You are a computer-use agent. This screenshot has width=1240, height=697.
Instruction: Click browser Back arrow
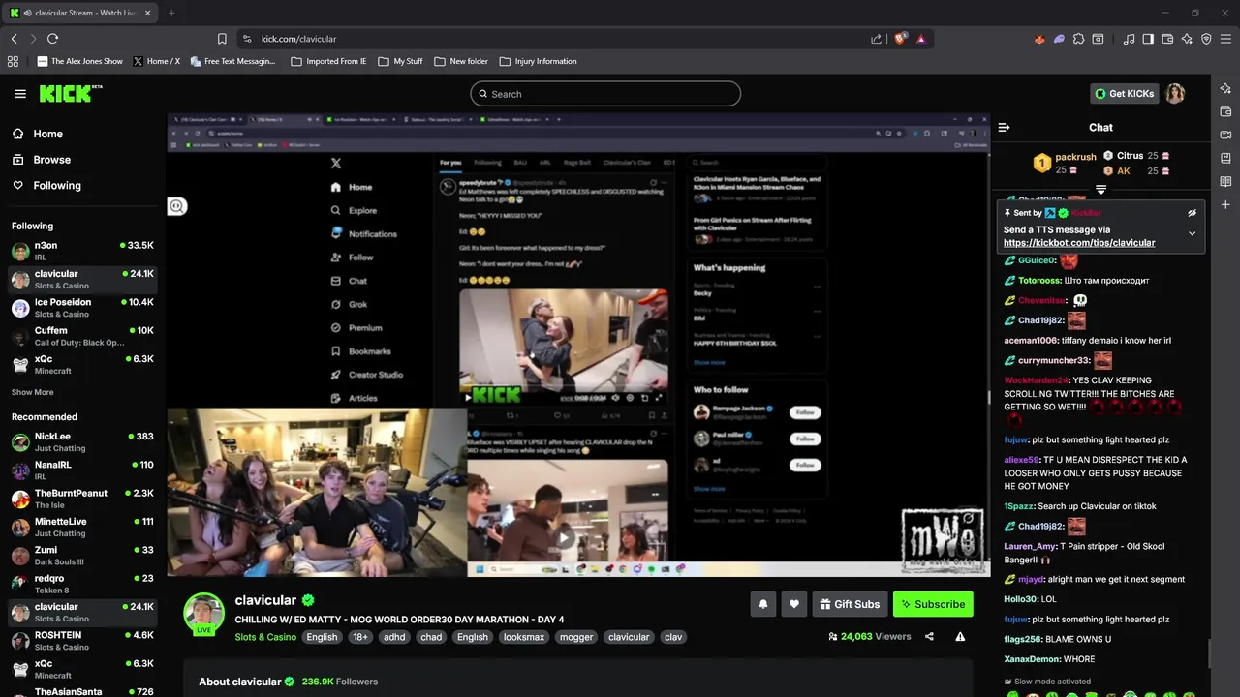[14, 39]
